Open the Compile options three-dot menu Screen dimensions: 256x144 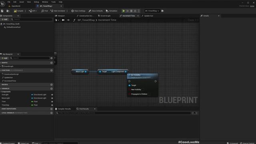pyautogui.click(x=25, y=11)
